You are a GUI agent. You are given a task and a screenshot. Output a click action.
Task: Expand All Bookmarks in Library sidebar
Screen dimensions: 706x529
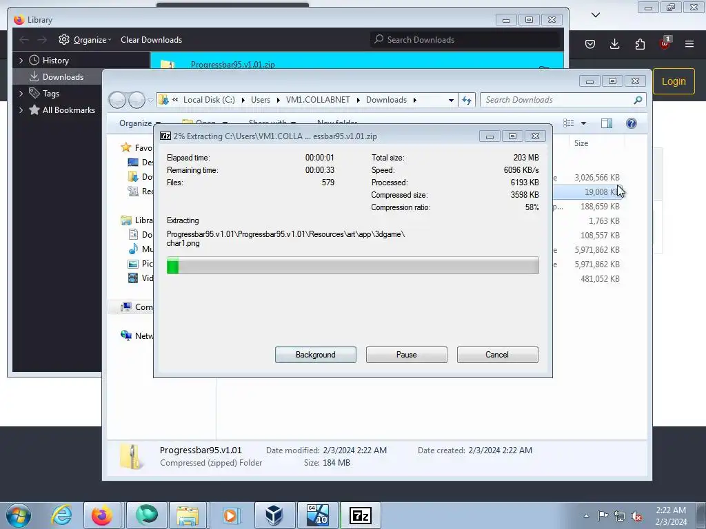[x=21, y=110]
